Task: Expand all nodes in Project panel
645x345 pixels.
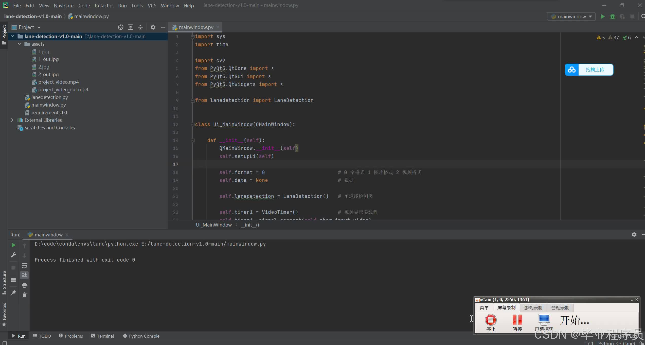Action: [130, 27]
